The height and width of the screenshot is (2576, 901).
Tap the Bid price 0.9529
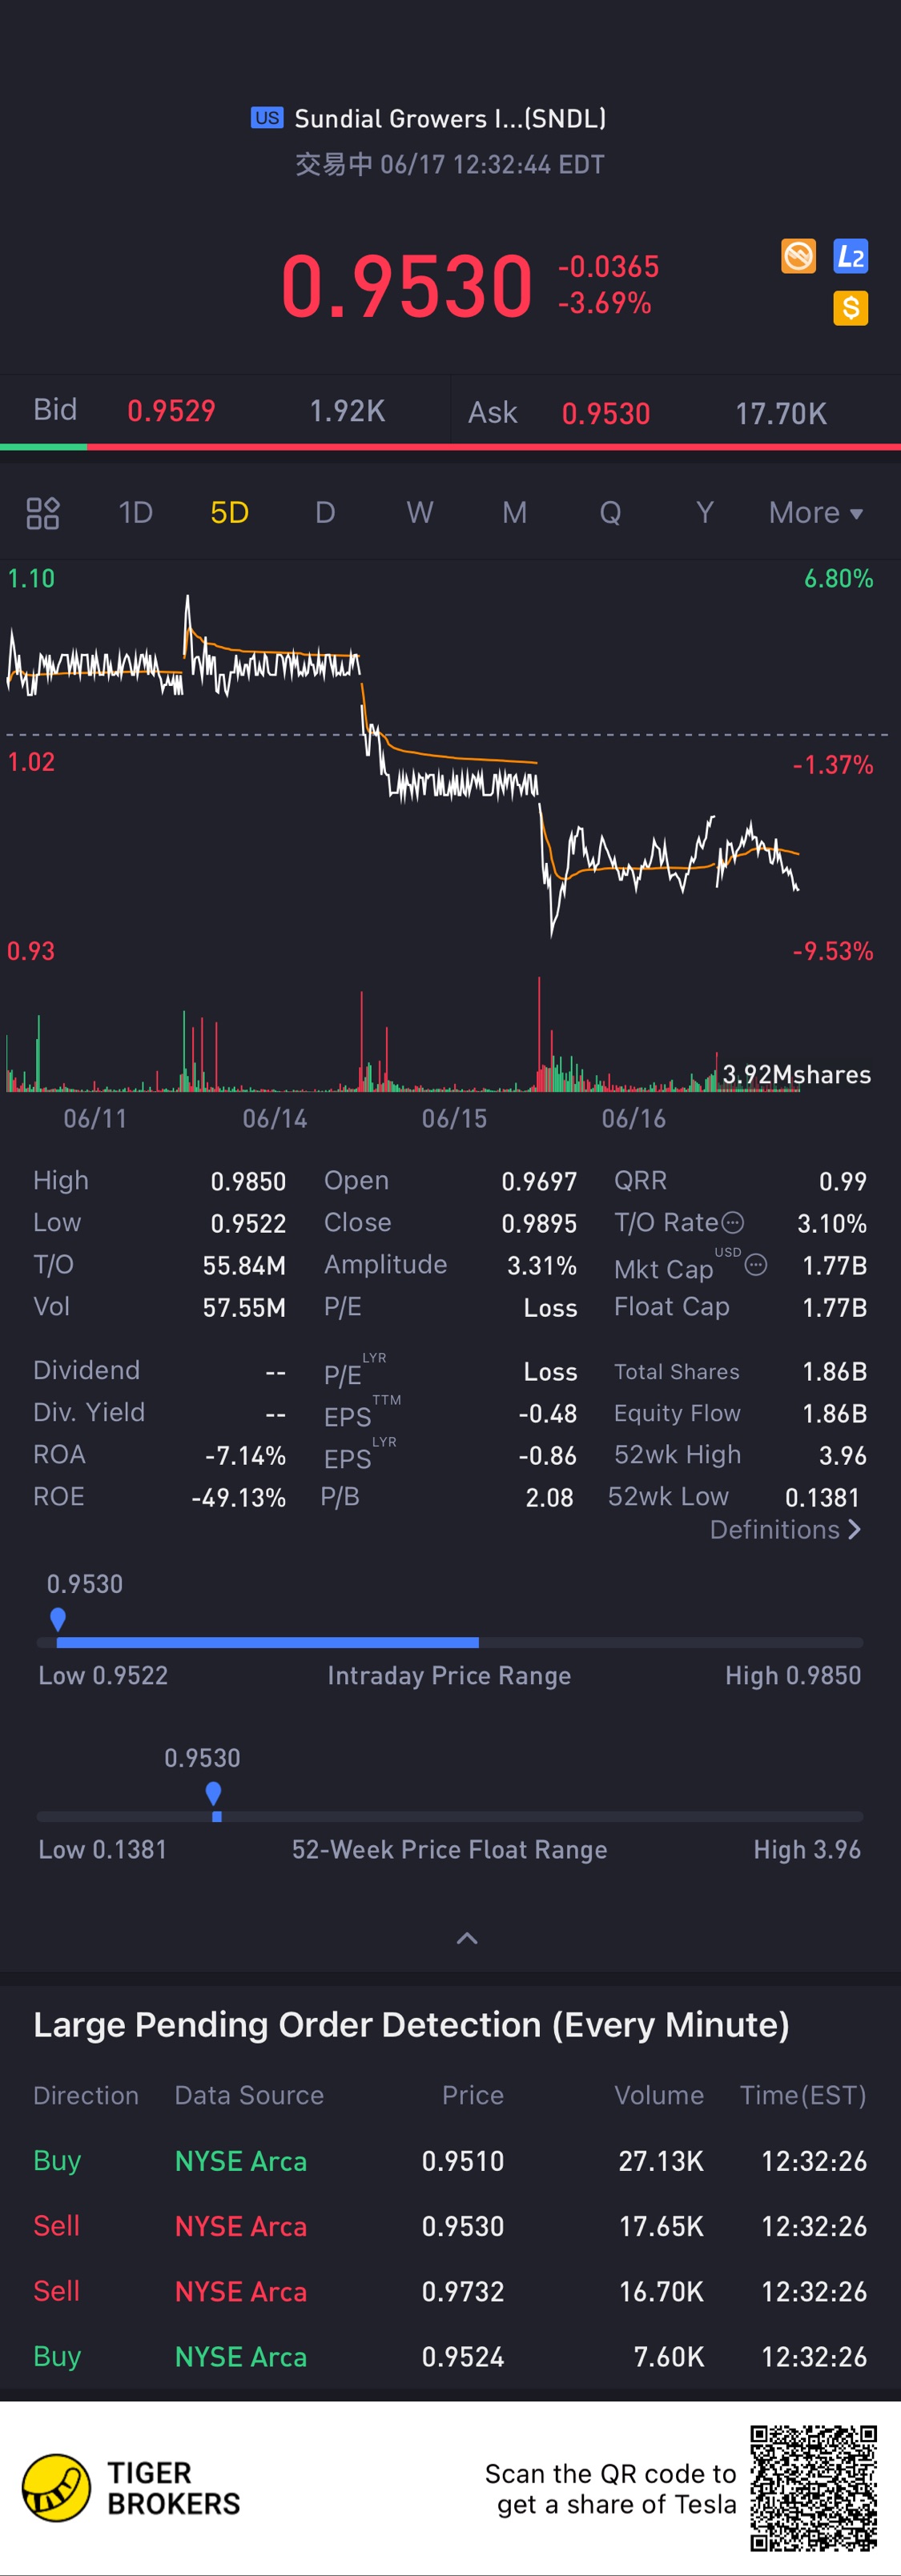tap(171, 411)
